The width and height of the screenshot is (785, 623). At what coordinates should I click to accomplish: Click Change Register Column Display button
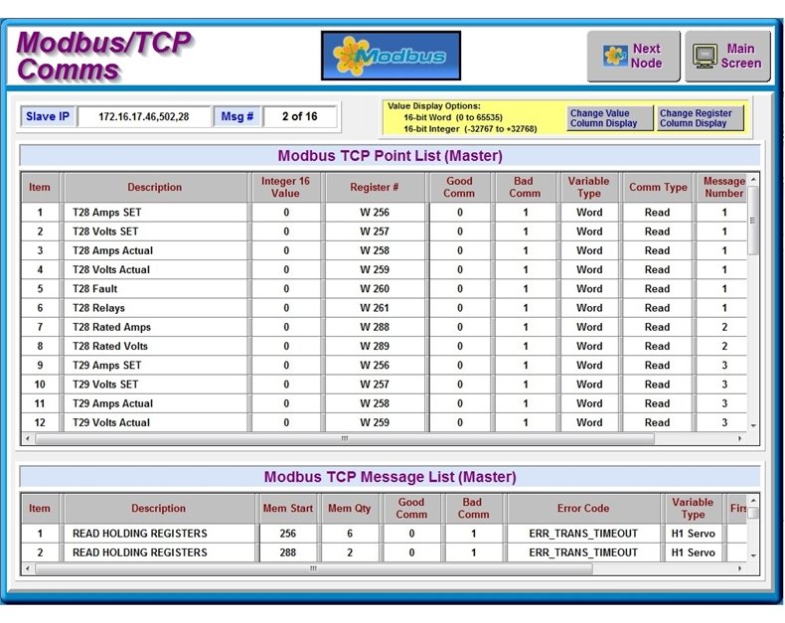pyautogui.click(x=700, y=118)
